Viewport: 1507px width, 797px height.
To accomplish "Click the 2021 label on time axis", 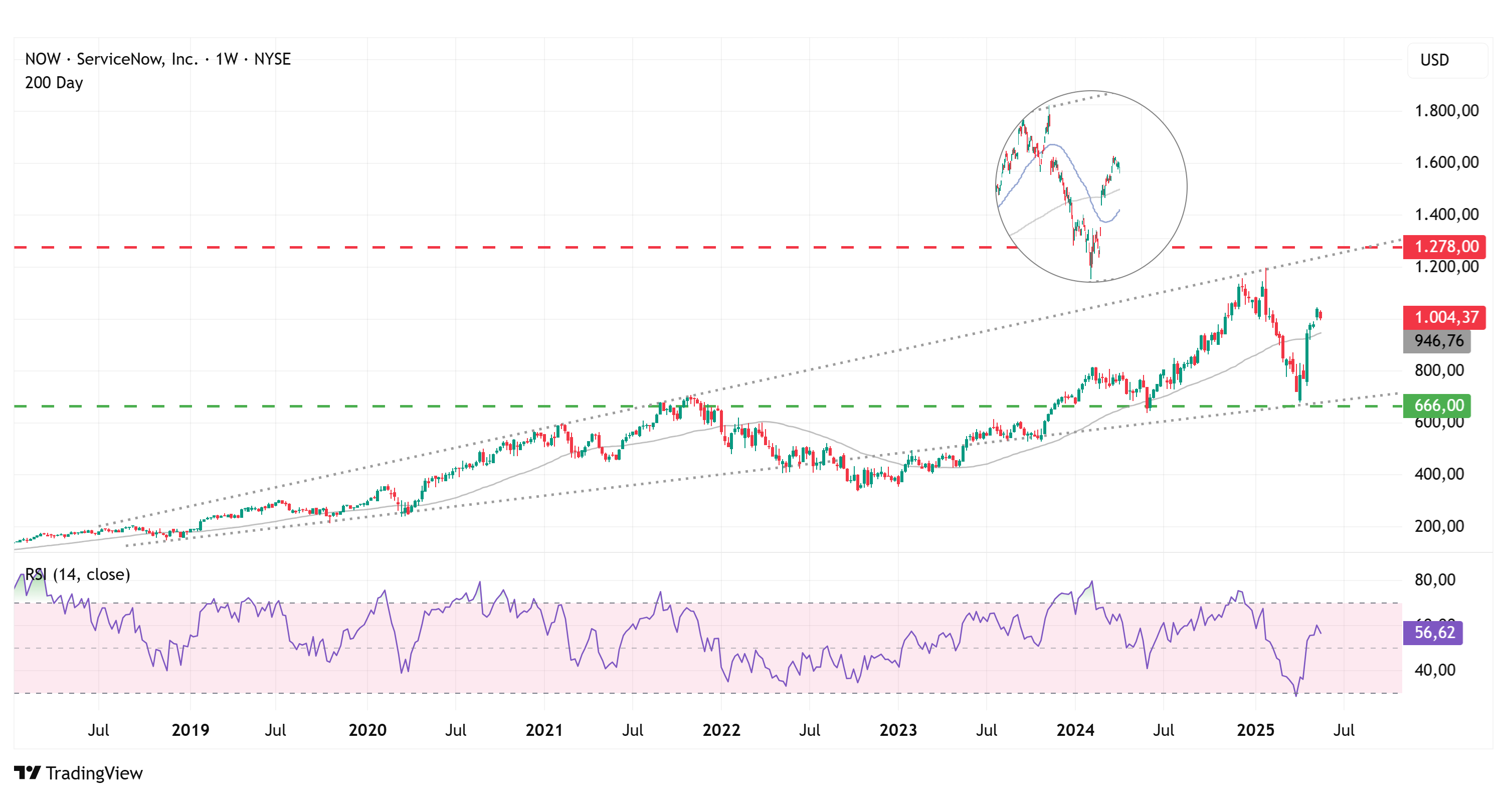I will (x=544, y=730).
